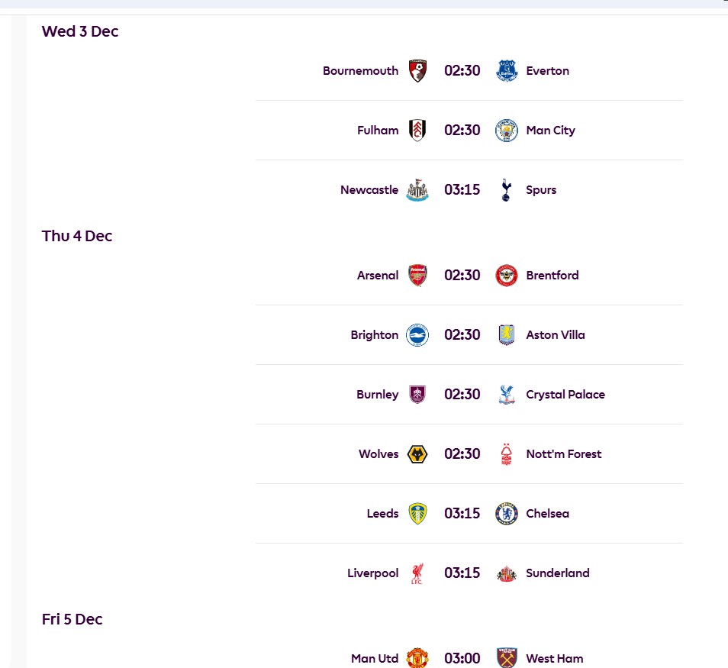
Task: Open the Spurs club badge
Action: pyautogui.click(x=506, y=189)
